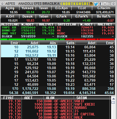Click the yellow 'G' shortcut letter
This screenshot has height=119, width=117.
click(x=77, y=4)
